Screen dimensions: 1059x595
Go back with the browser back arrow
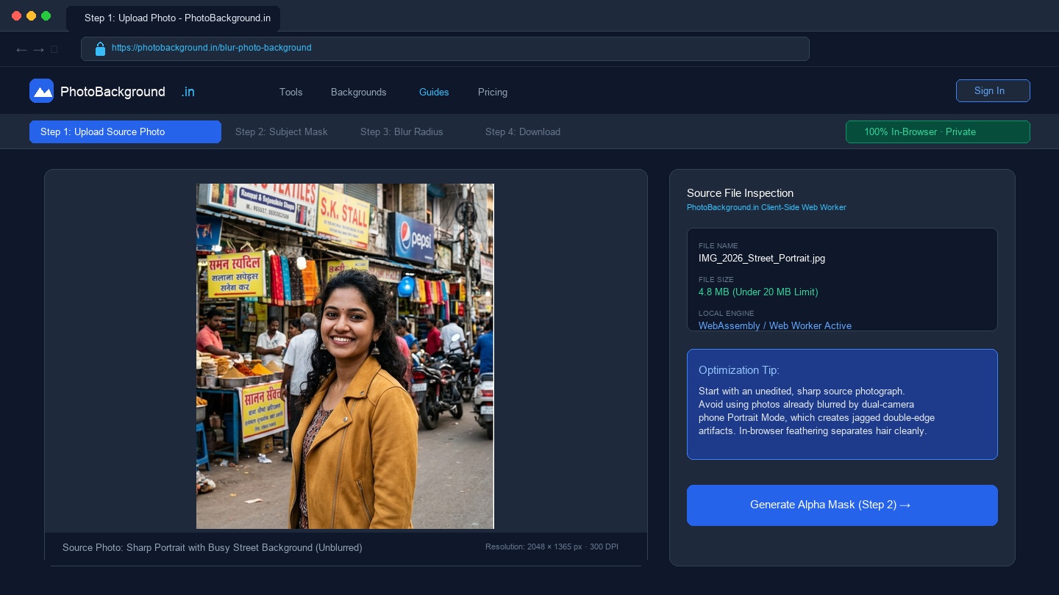pos(21,49)
